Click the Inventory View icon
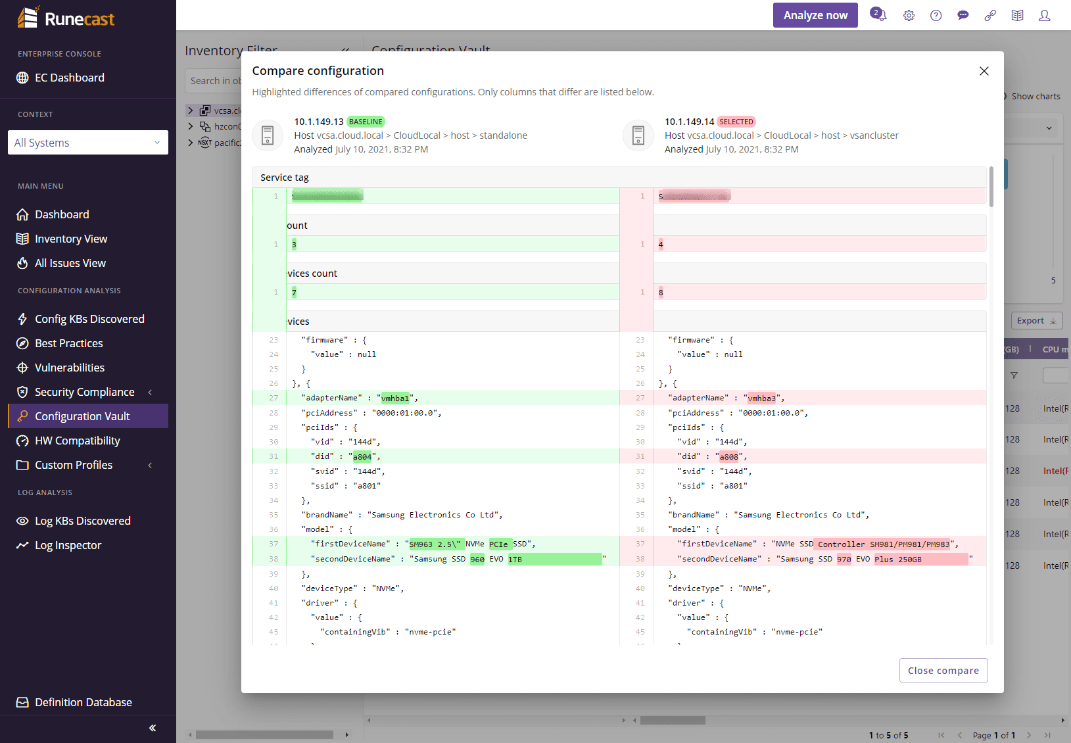Screen dimensions: 1071x743 click(22, 239)
